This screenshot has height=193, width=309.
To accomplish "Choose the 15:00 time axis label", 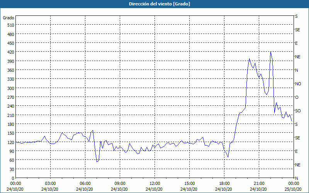I will (189, 184).
